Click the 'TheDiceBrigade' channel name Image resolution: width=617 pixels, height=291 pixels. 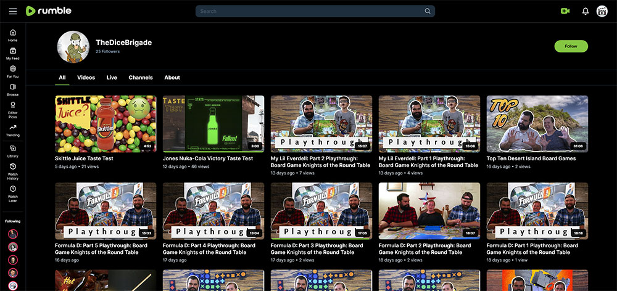(123, 43)
